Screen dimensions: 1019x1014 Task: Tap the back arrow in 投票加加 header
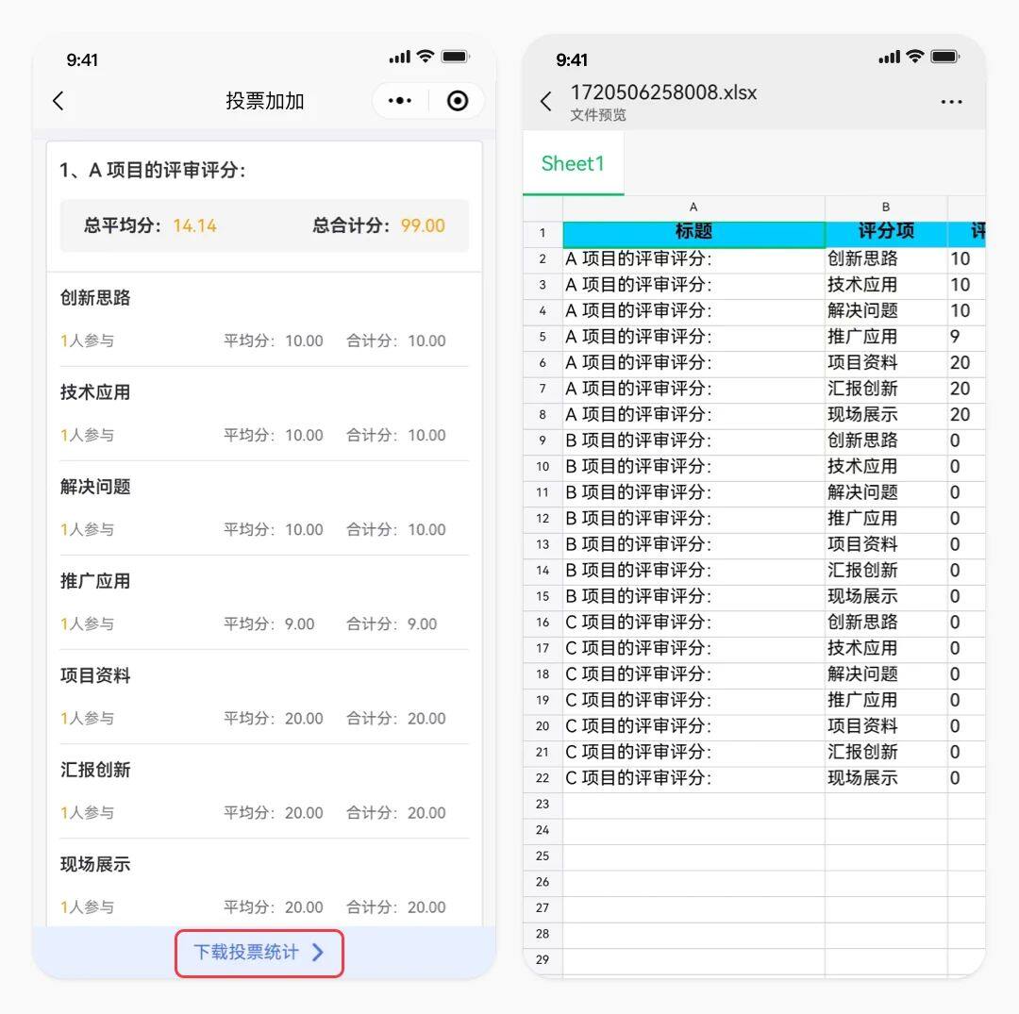[x=58, y=101]
